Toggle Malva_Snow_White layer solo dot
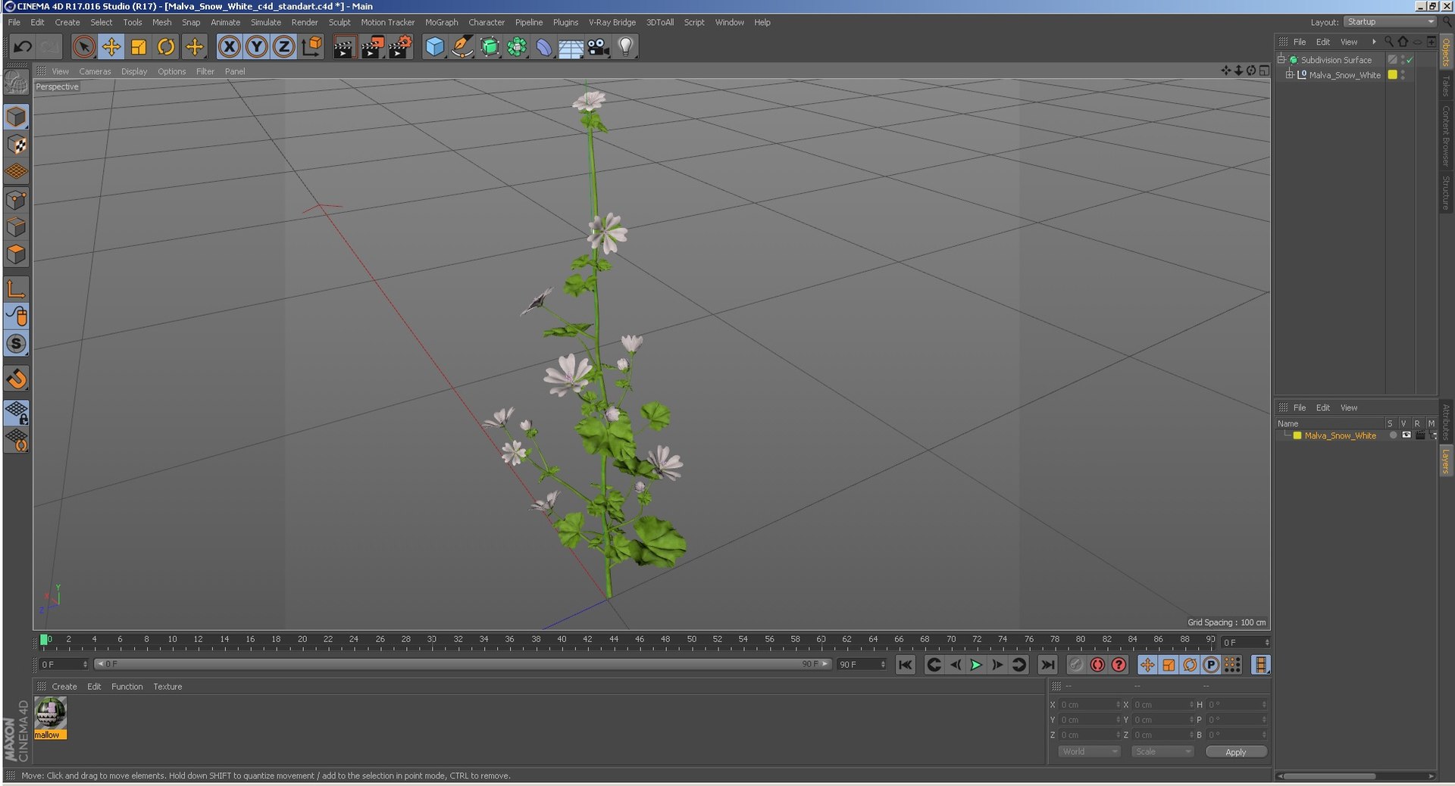The height and width of the screenshot is (786, 1455). point(1393,435)
